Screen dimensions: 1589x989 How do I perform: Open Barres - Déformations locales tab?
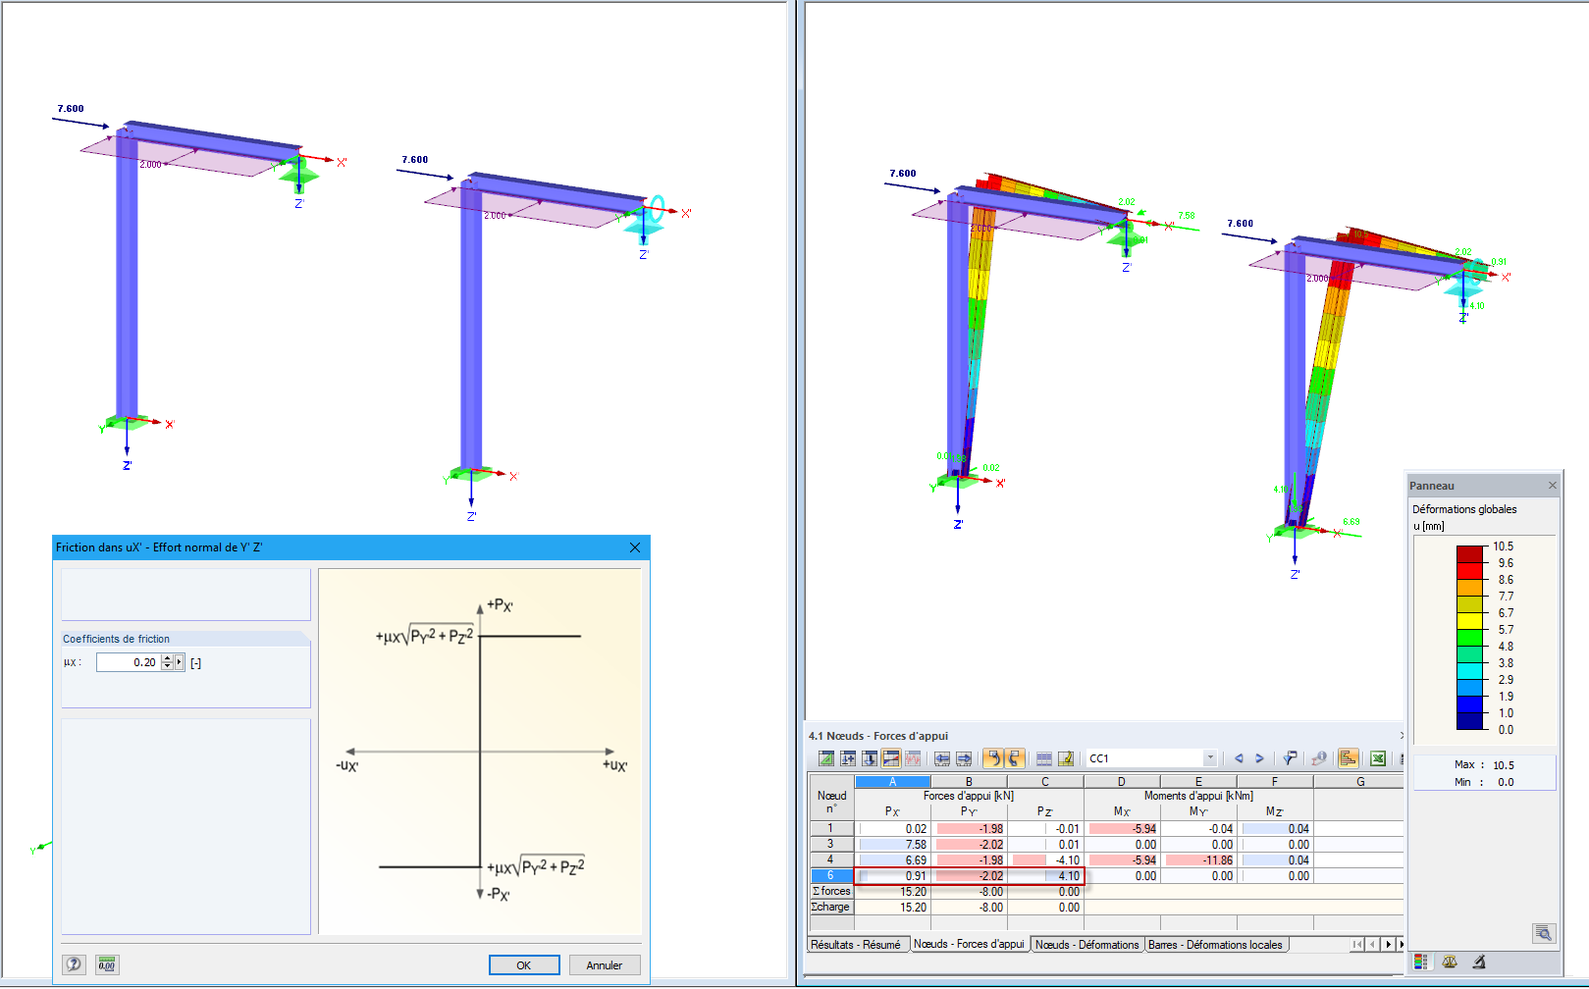[1215, 945]
